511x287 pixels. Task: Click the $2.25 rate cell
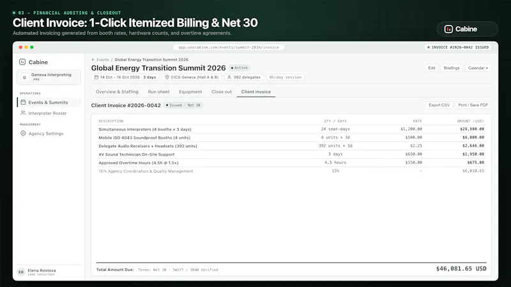(x=416, y=146)
